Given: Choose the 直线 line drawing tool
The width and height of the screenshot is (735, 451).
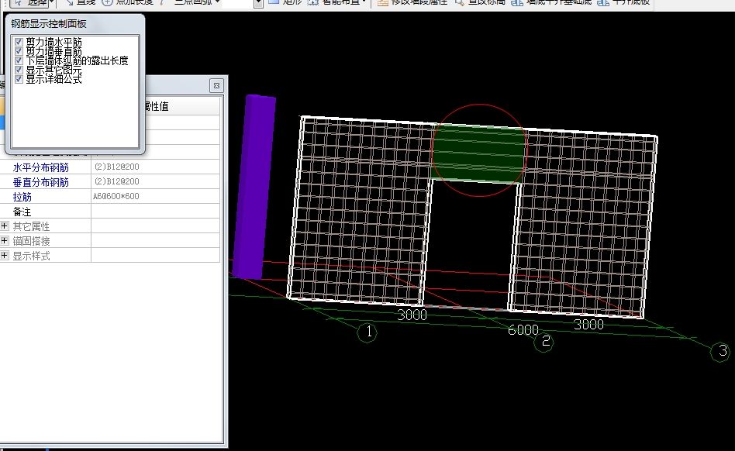Looking at the screenshot, I should coord(80,2).
